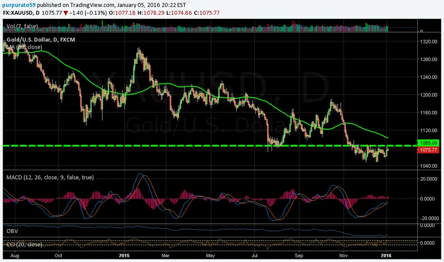Viewport: 444px width, 262px height.
Task: Select the CCI (20, close) indicator label
Action: point(24,244)
